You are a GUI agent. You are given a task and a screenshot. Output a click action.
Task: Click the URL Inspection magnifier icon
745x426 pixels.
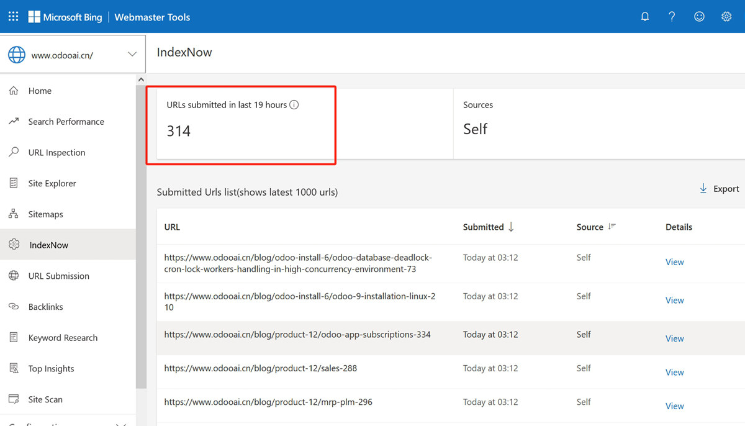point(14,152)
